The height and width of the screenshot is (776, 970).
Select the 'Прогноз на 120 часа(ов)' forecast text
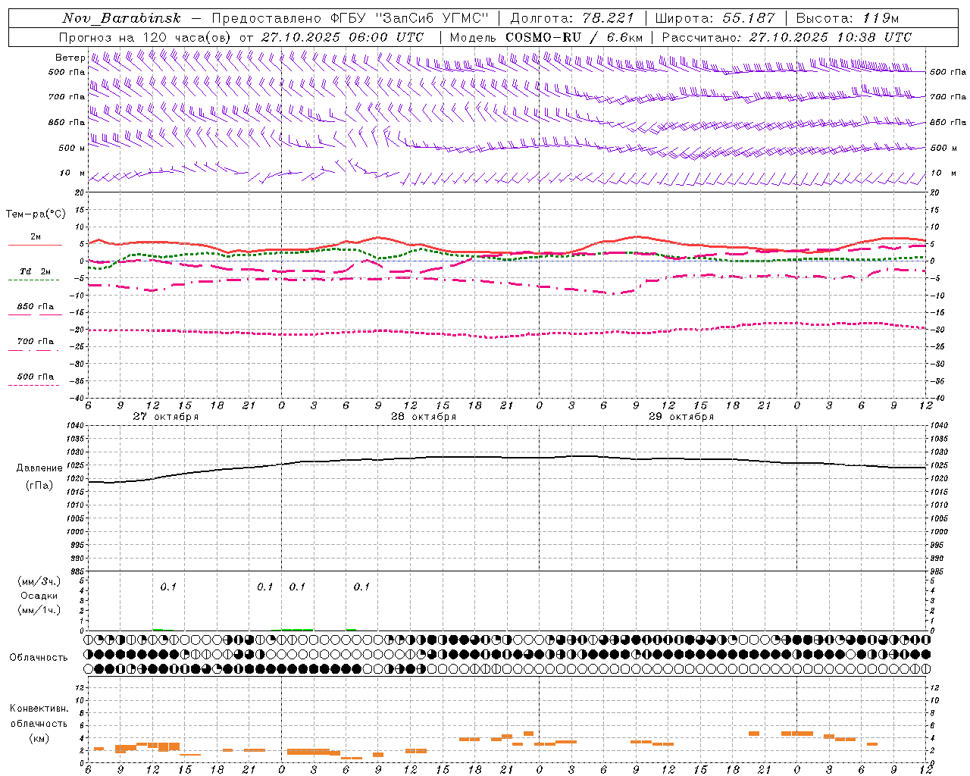(145, 37)
